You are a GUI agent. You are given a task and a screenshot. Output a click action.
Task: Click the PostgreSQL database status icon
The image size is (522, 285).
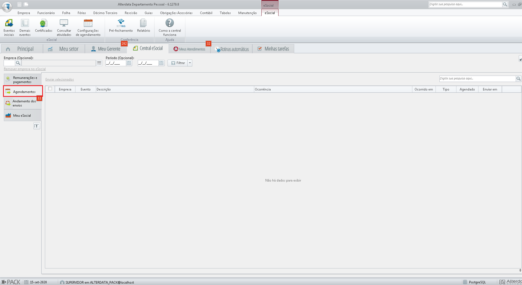tap(465, 282)
